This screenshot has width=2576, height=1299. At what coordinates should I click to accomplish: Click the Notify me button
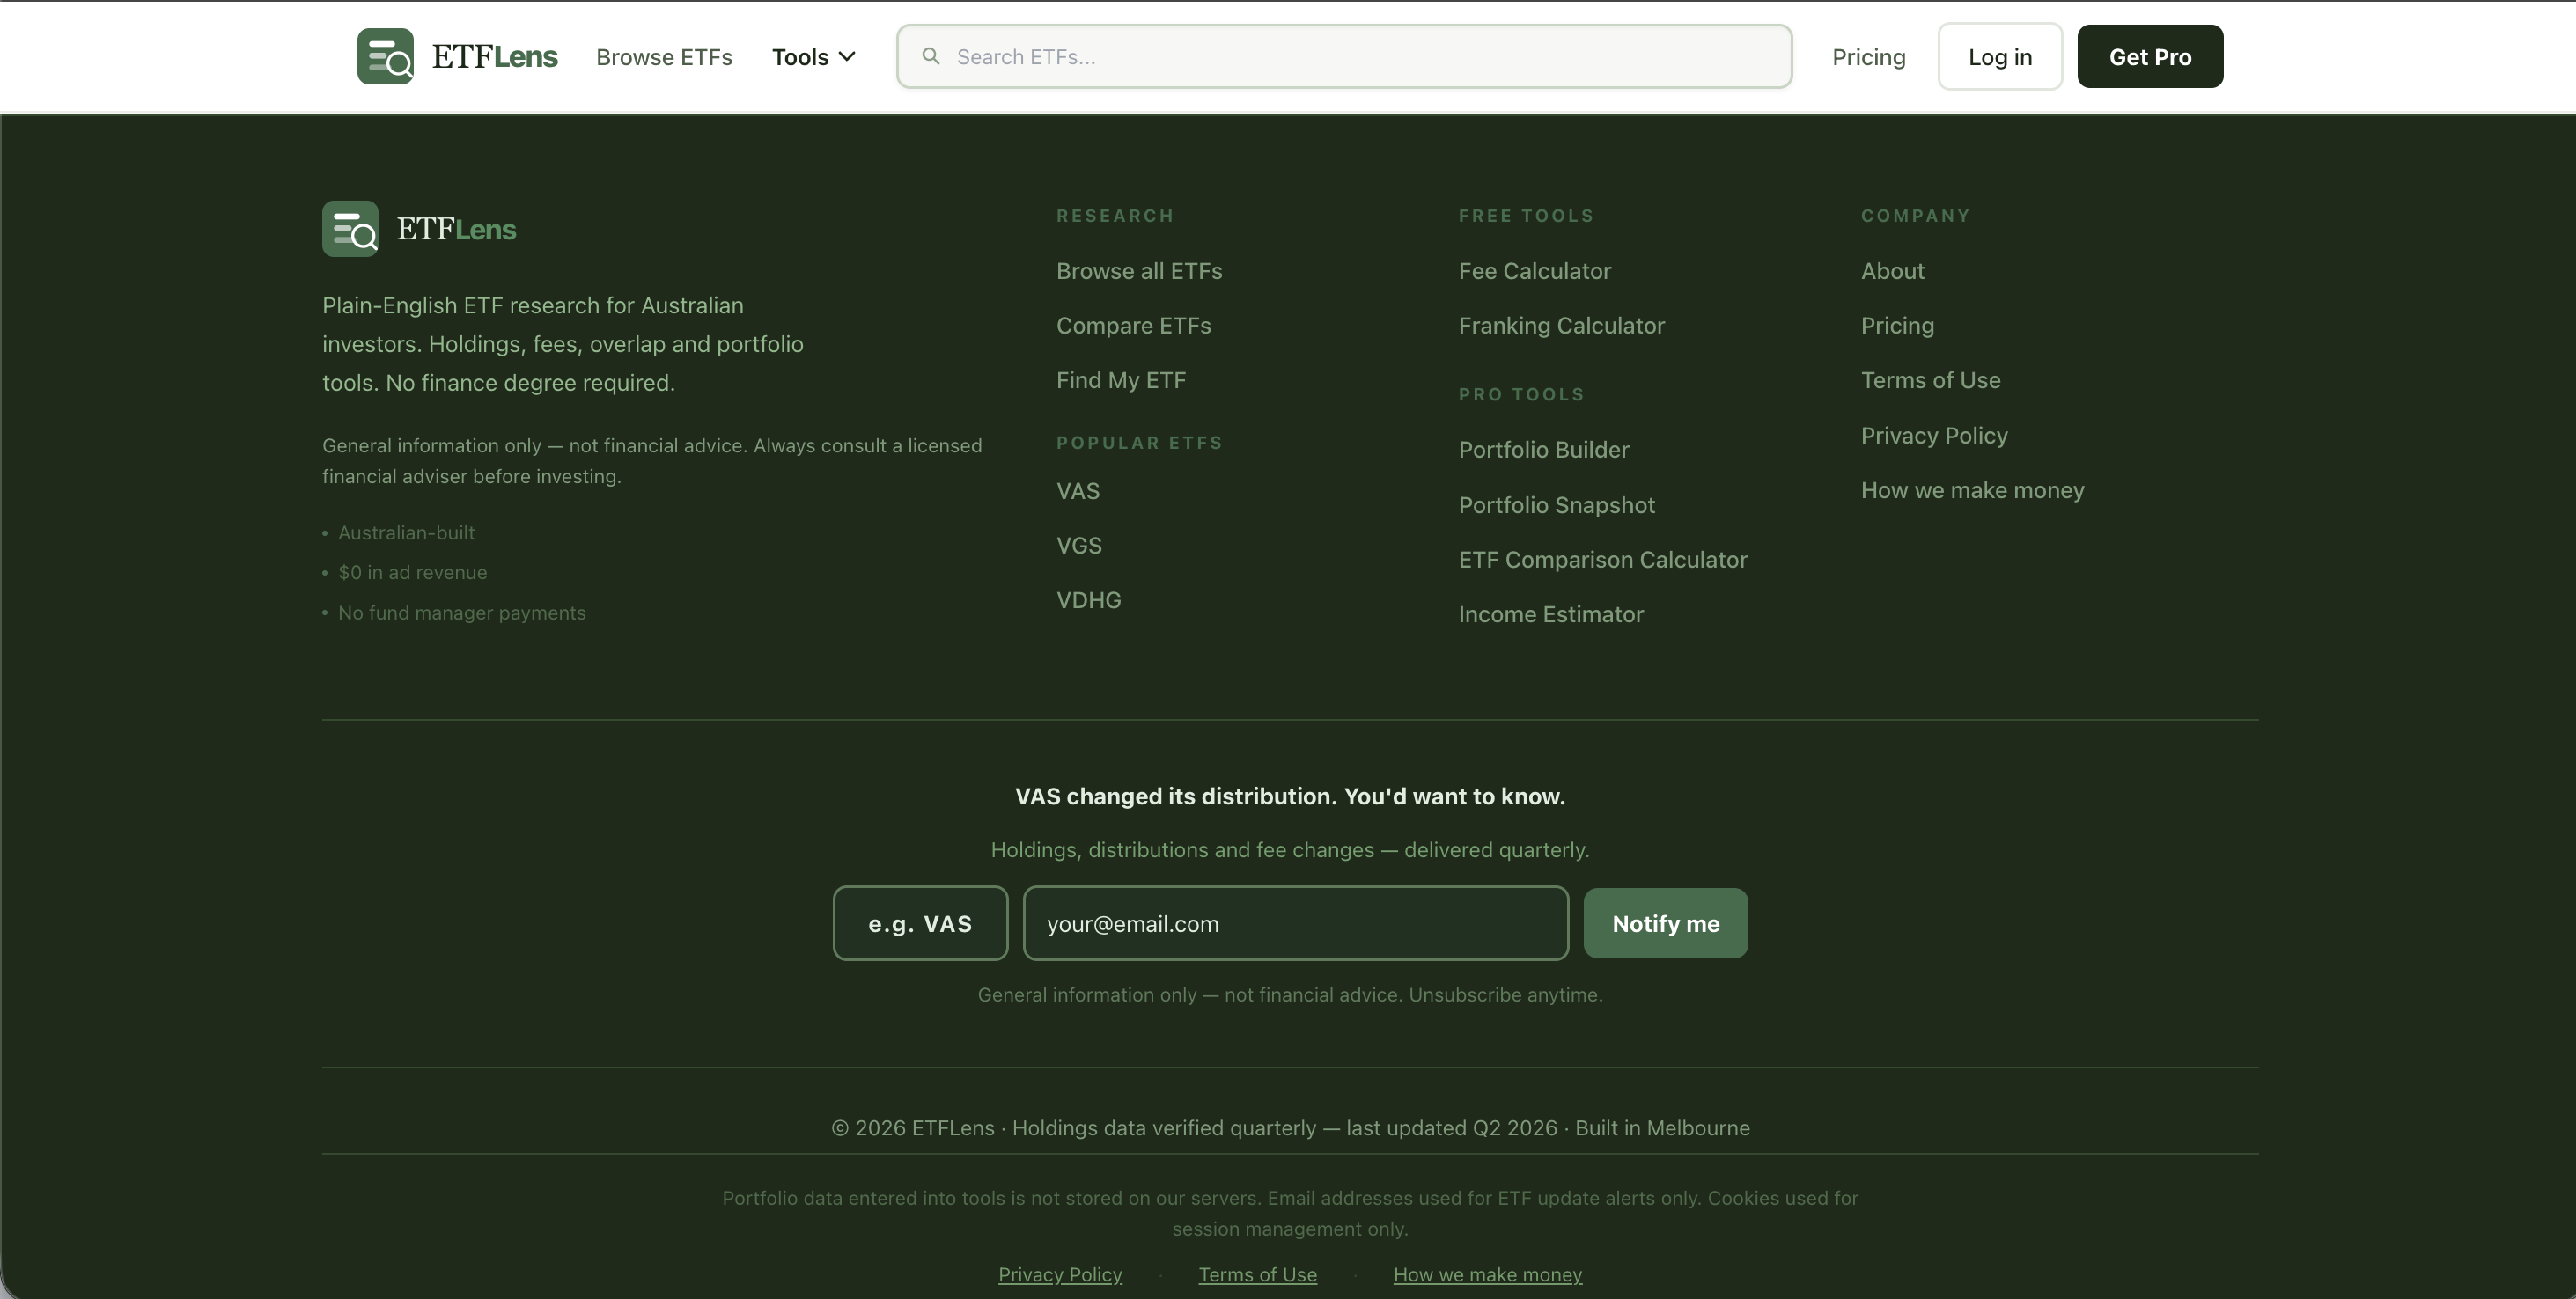1665,923
